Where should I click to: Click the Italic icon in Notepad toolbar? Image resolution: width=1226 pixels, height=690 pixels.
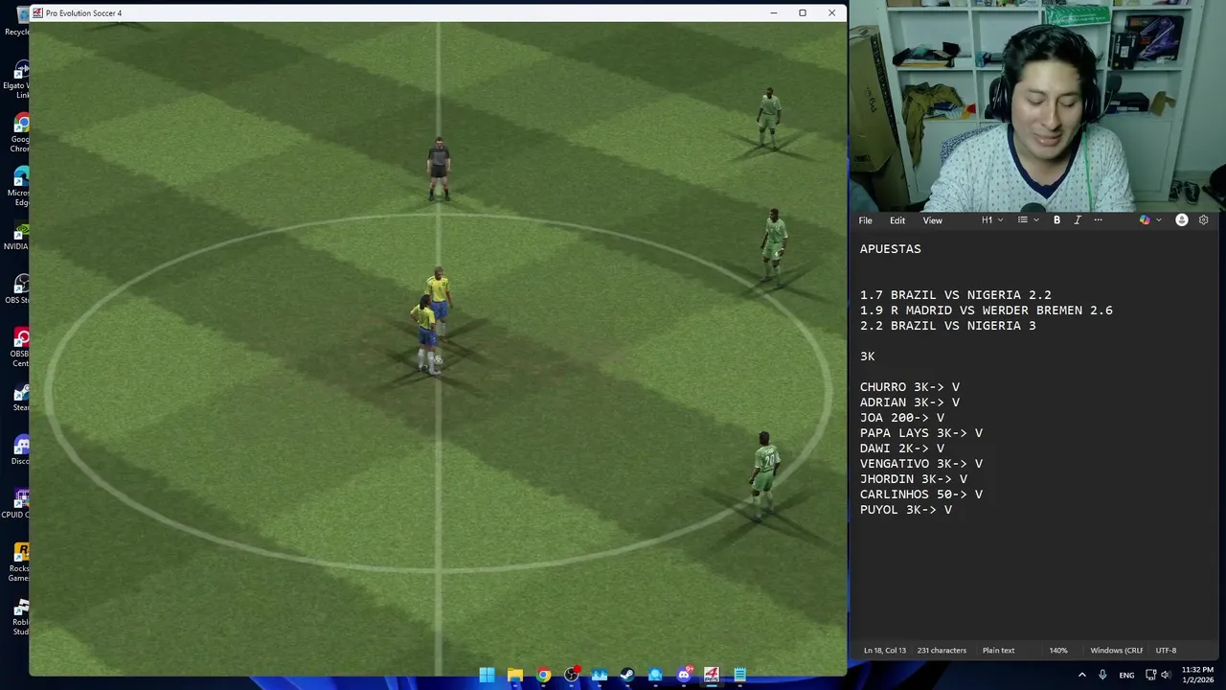point(1078,220)
